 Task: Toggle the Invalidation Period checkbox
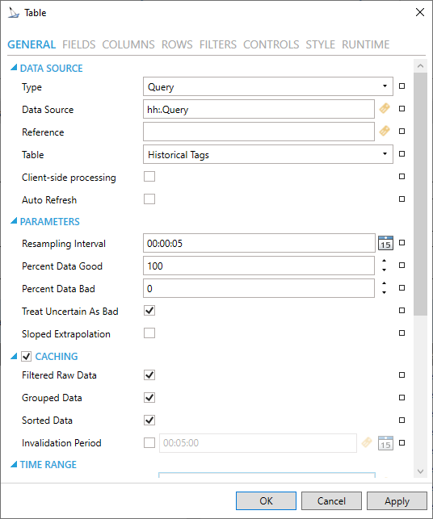click(x=149, y=443)
